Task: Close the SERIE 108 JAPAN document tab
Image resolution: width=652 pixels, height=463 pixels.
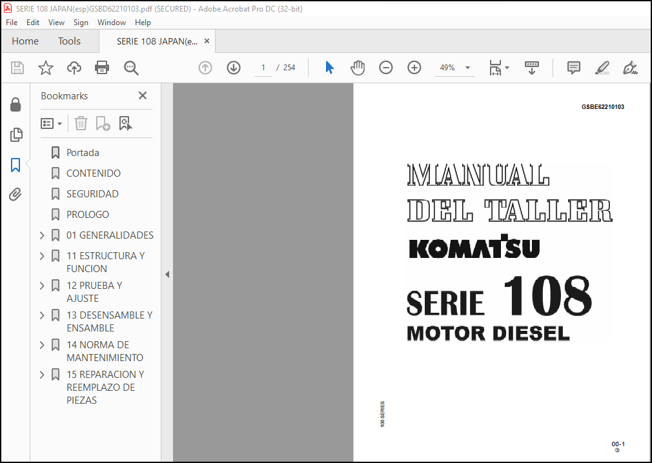Action: click(207, 41)
